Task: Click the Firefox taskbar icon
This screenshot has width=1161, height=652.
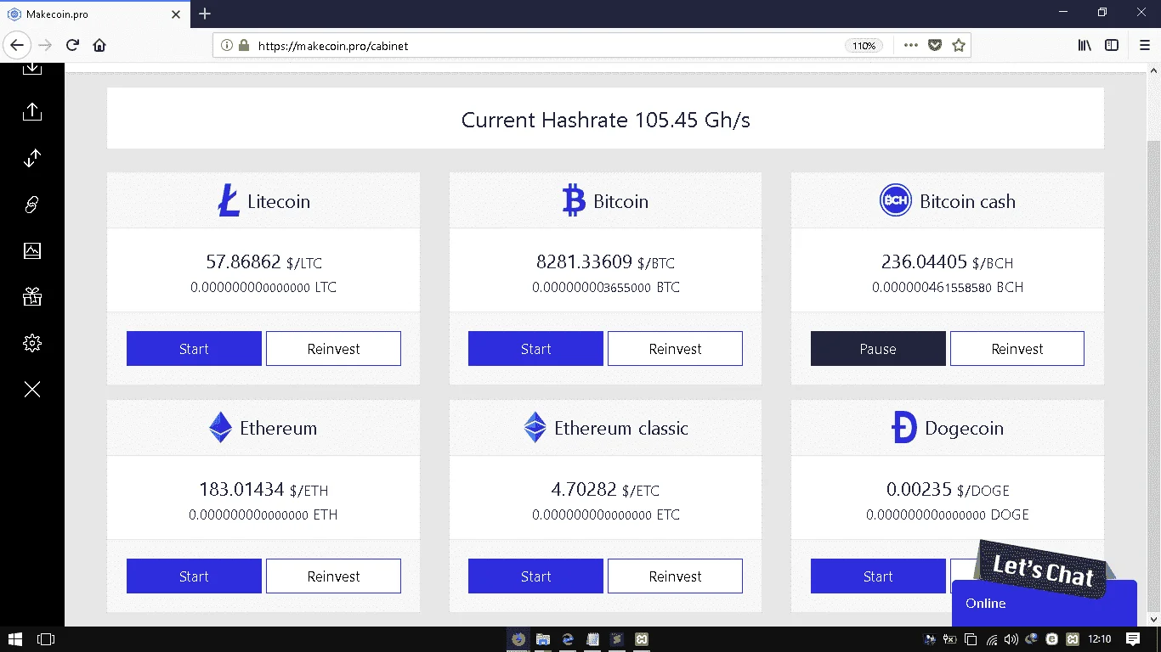Action: click(x=518, y=639)
